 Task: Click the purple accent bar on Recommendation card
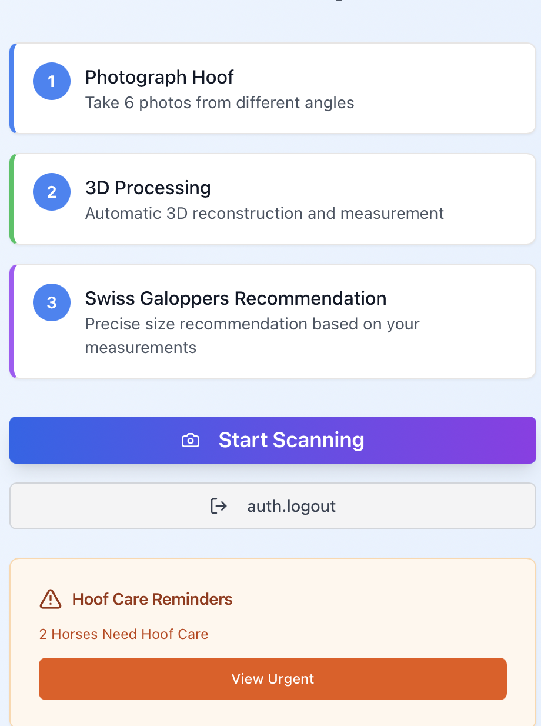tap(12, 321)
